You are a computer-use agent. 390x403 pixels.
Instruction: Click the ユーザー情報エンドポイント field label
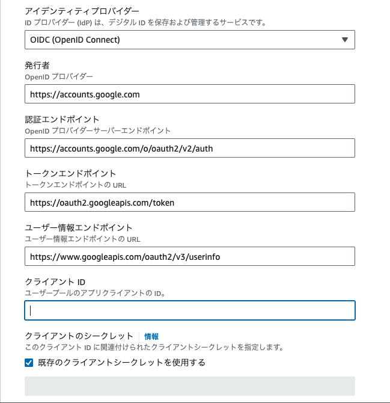coord(79,227)
